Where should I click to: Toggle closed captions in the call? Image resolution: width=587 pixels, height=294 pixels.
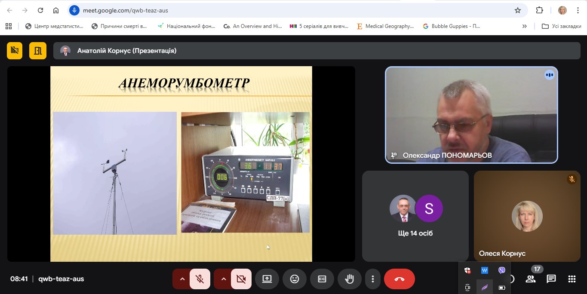coord(322,279)
